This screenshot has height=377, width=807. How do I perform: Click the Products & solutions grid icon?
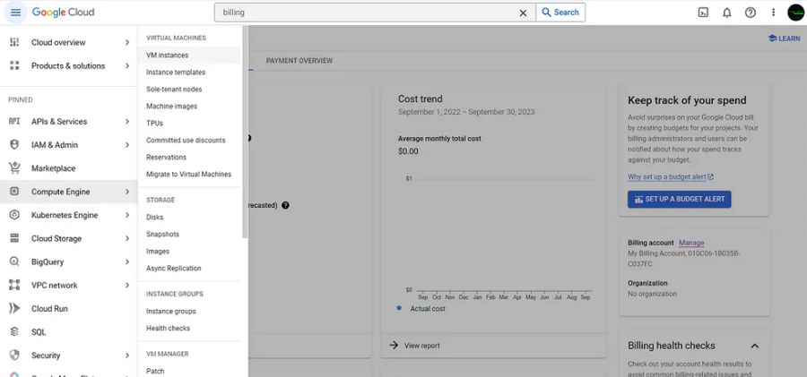[x=14, y=65]
